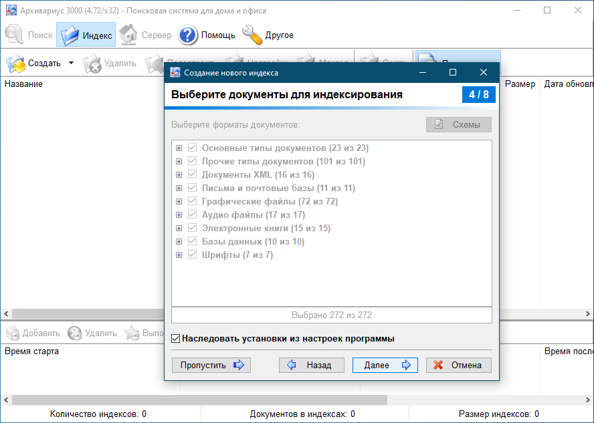
Task: Cancel the wizard with Отмена
Action: 459,365
